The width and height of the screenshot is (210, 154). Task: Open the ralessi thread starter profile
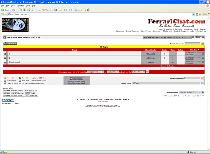pyautogui.click(x=151, y=63)
